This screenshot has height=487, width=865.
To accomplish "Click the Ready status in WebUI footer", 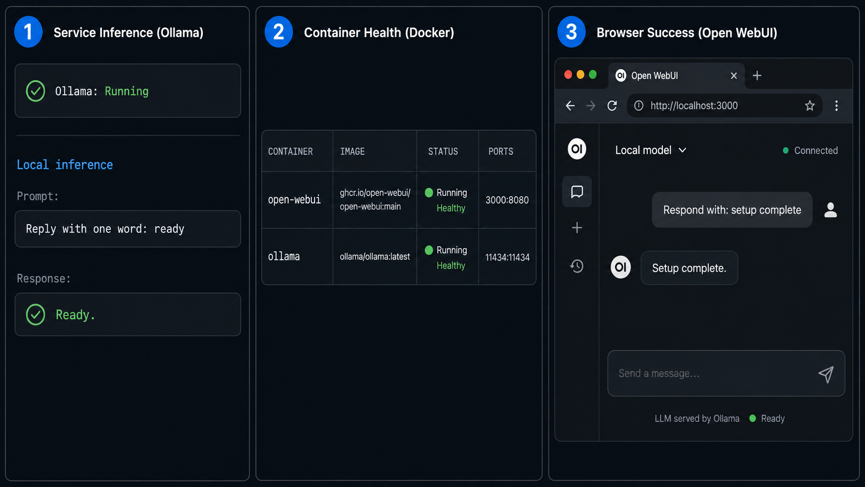I will pyautogui.click(x=767, y=419).
